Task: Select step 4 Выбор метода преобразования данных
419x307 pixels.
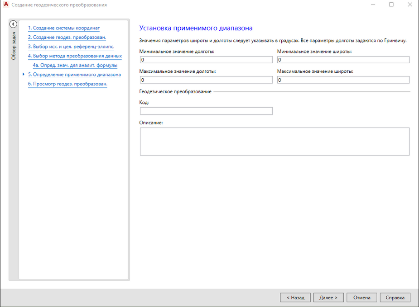Action: pos(75,56)
